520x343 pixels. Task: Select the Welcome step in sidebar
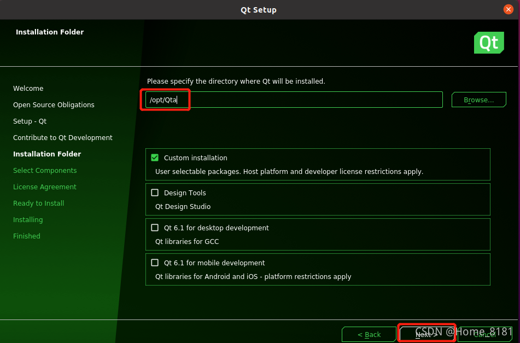[x=28, y=88]
